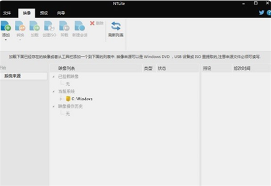271x186 pixels.
Task: Open the Twitter bird icon
Action: coord(262,12)
